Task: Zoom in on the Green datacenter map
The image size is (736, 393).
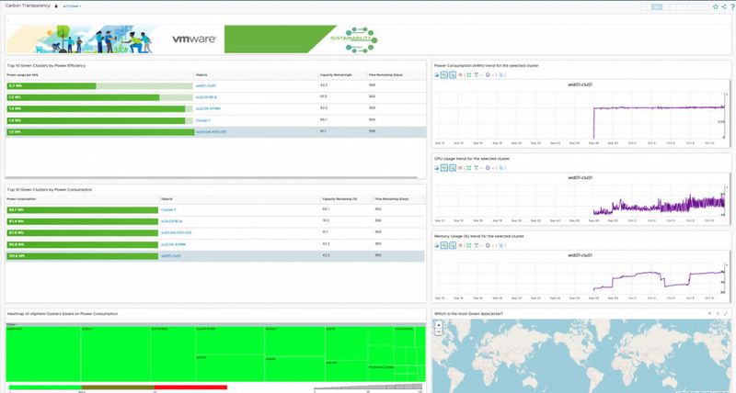Action: [x=439, y=325]
